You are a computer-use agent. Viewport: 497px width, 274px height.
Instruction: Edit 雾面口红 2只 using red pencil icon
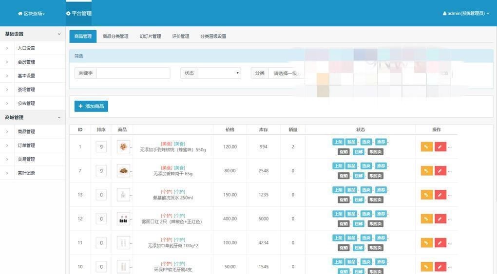coord(440,219)
